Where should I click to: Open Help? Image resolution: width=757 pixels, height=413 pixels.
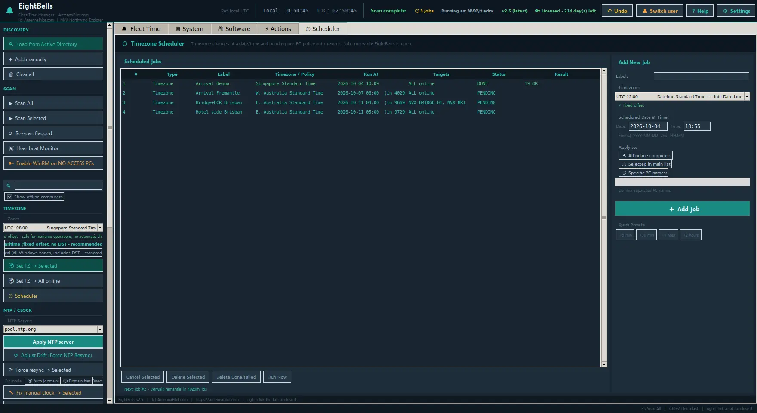tap(700, 11)
